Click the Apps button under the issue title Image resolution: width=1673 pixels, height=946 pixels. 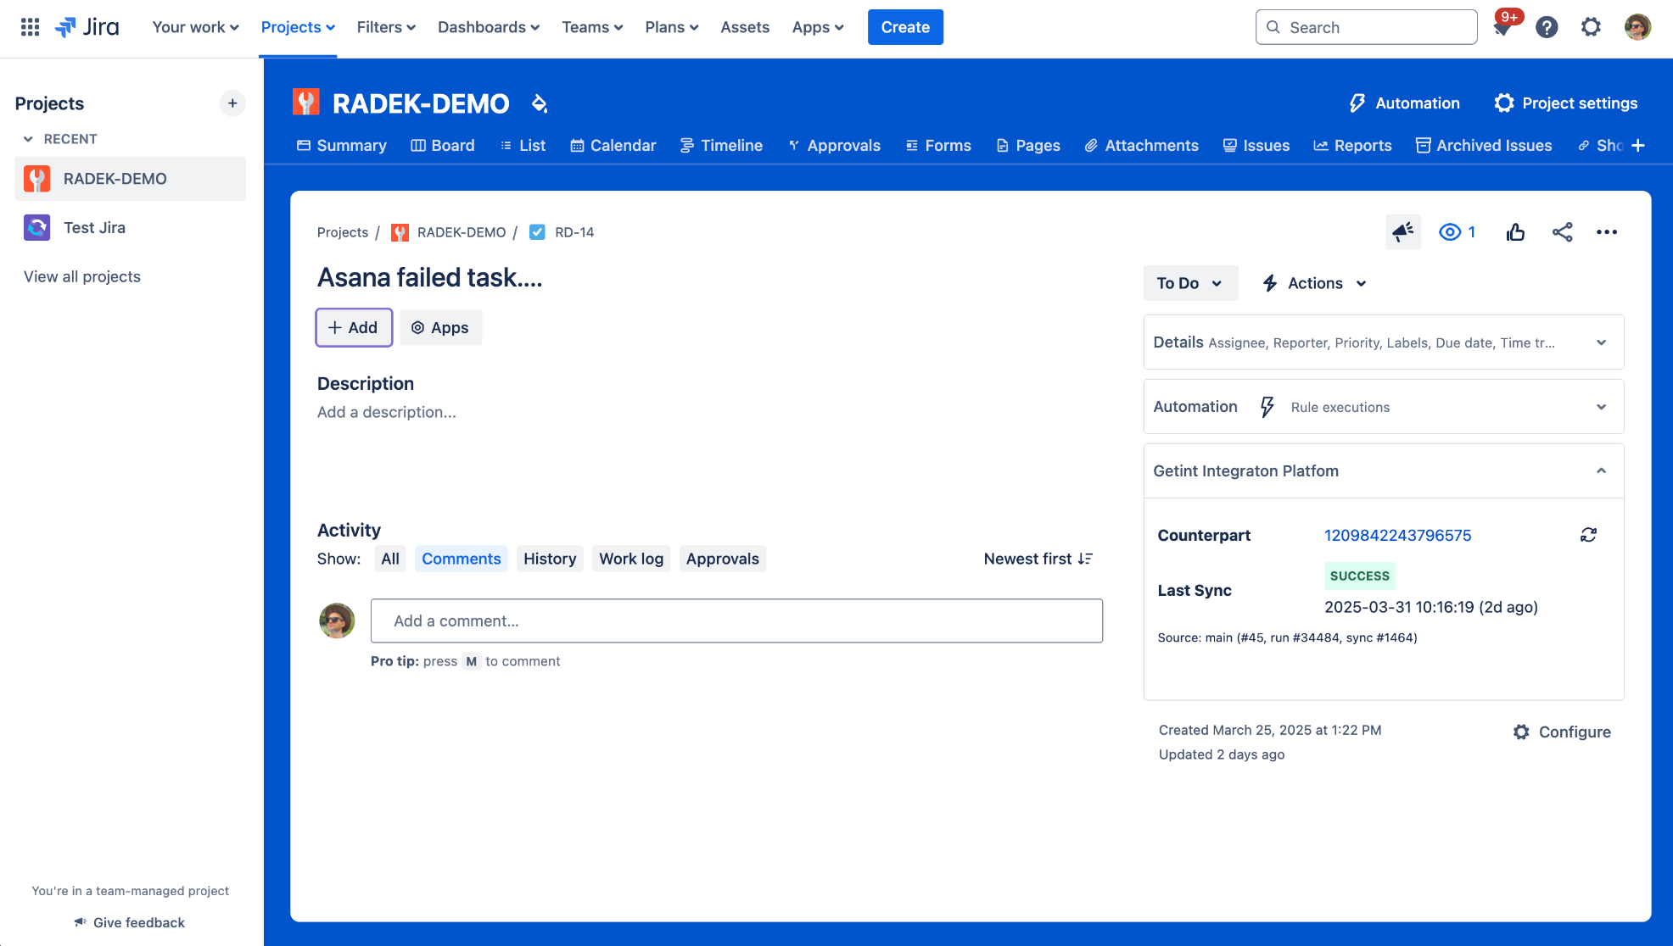[x=440, y=327]
